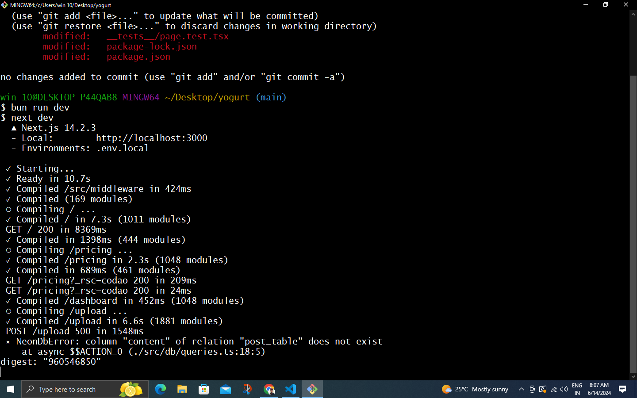
Task: Click the "Starting..." line
Action: click(40, 168)
